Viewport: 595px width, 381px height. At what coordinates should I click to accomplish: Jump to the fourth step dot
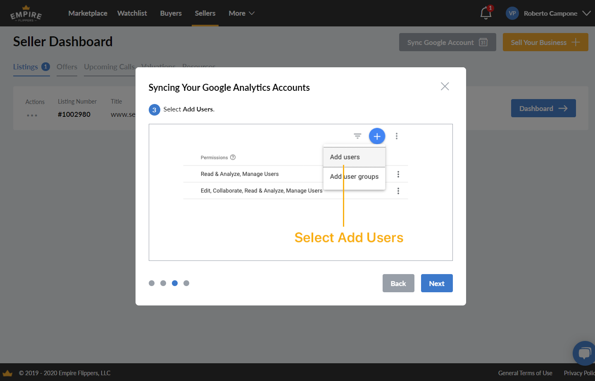(x=186, y=283)
